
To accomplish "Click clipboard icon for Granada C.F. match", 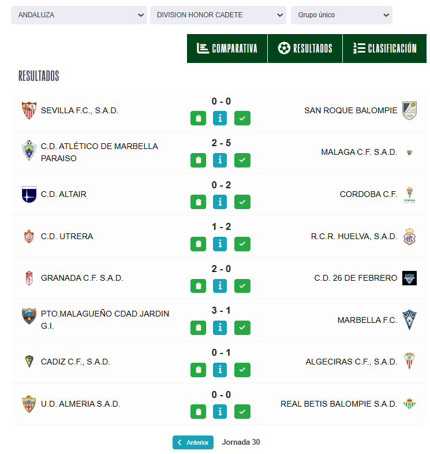I will pyautogui.click(x=198, y=285).
